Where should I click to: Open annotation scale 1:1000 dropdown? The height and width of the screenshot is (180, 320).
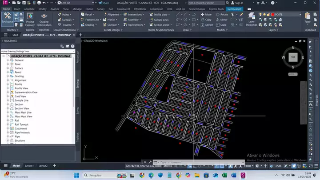coord(249,166)
